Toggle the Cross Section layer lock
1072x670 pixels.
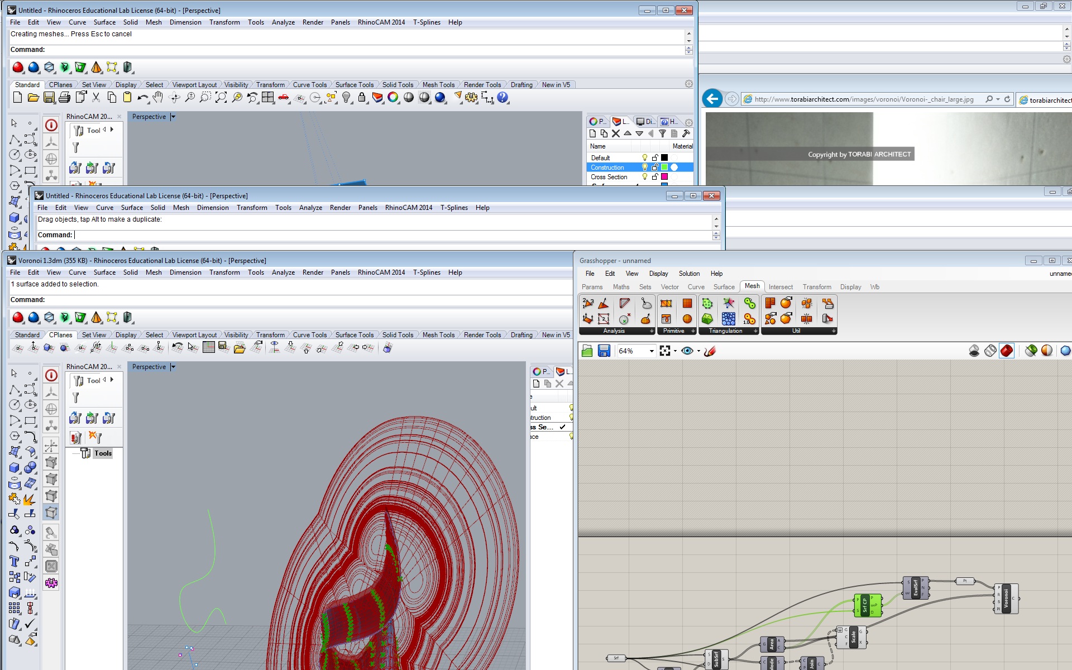(x=655, y=177)
